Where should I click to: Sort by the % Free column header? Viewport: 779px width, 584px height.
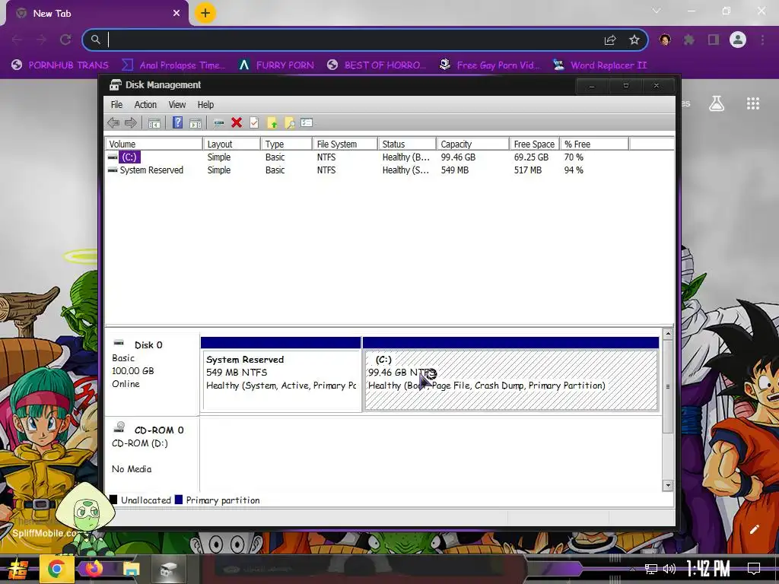click(594, 144)
